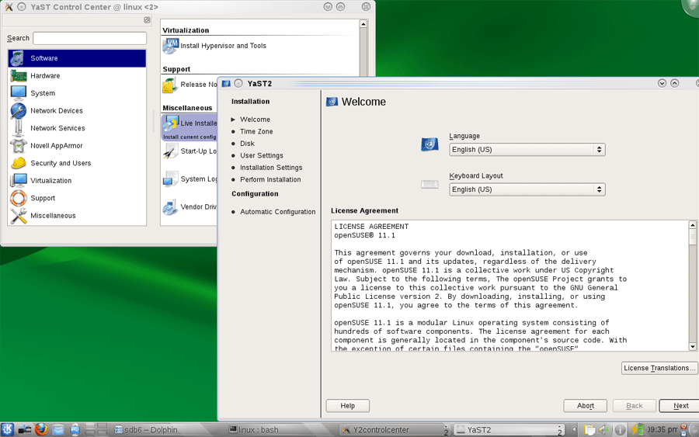Click Automatic Configuration step
Screen dimensions: 699x437
pos(278,212)
